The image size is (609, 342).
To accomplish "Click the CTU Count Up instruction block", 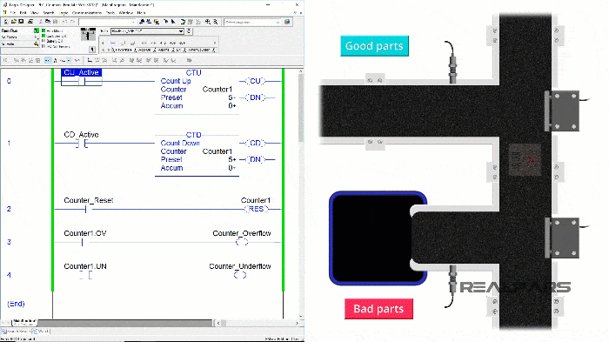I will pyautogui.click(x=197, y=91).
